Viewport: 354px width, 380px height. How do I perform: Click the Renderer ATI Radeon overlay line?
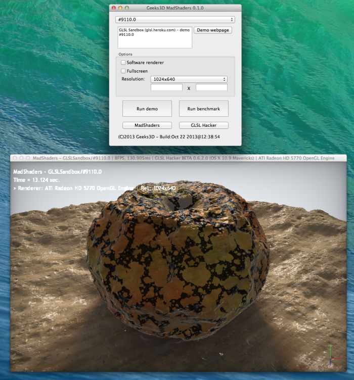pyautogui.click(x=95, y=188)
